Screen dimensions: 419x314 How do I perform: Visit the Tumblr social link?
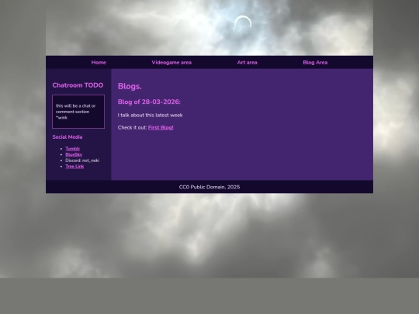tap(73, 149)
